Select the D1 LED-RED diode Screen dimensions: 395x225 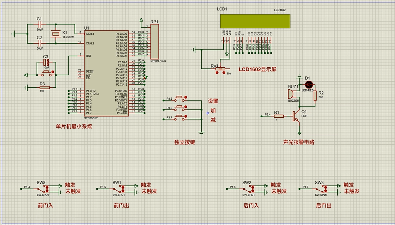point(309,84)
